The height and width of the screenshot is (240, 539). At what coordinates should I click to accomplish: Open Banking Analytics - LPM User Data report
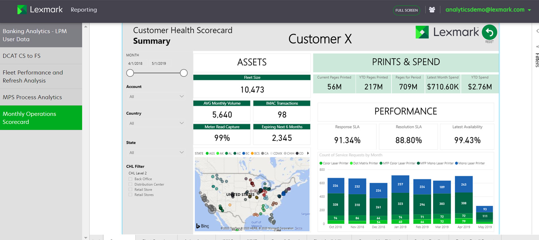[x=41, y=35]
